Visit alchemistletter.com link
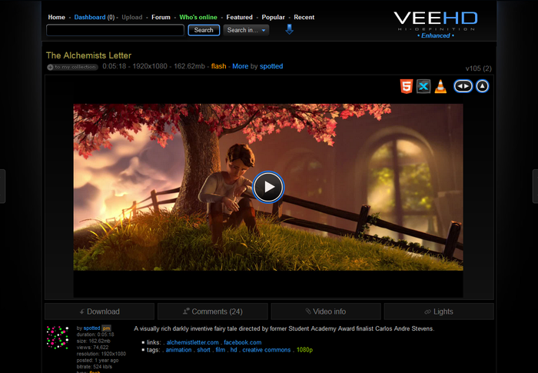 coord(192,342)
